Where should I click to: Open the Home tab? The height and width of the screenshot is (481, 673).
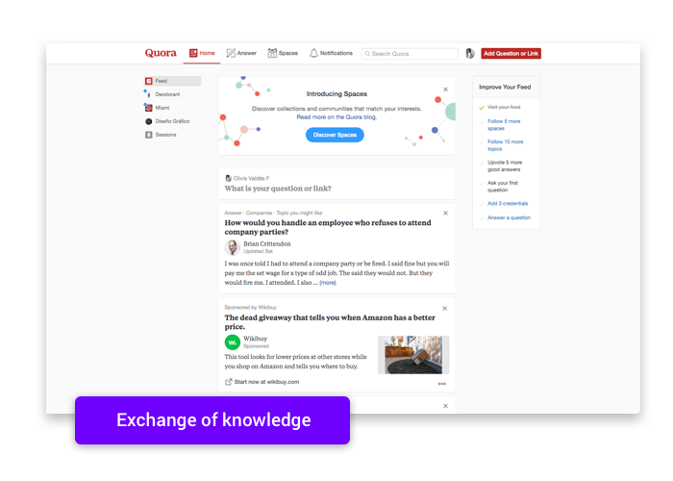click(x=202, y=53)
